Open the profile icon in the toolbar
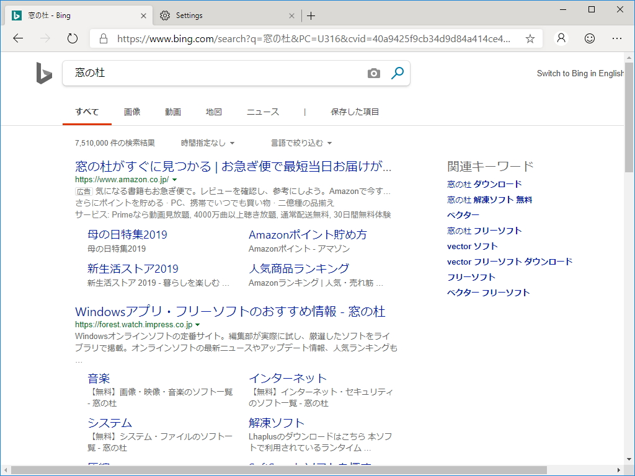This screenshot has width=635, height=476. coord(561,38)
